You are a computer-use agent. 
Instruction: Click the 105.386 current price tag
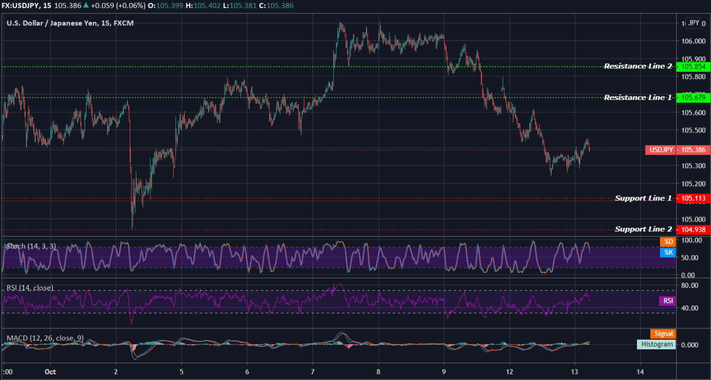click(x=693, y=150)
